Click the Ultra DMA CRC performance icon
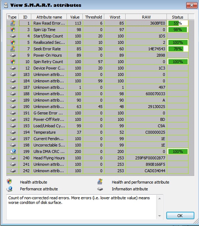This screenshot has width=199, height=226. click(x=13, y=151)
